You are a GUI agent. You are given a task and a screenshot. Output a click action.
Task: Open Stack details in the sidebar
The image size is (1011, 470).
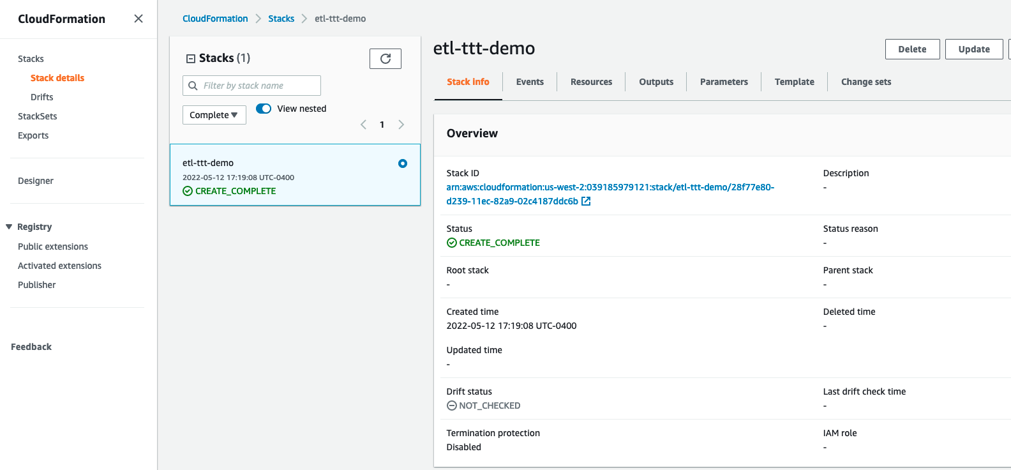57,78
